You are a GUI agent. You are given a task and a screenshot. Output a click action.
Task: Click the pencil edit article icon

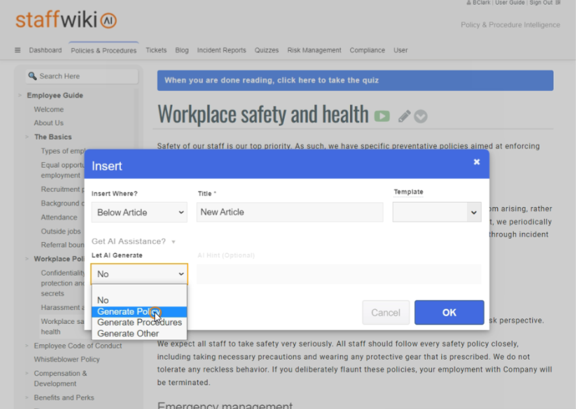coord(404,116)
